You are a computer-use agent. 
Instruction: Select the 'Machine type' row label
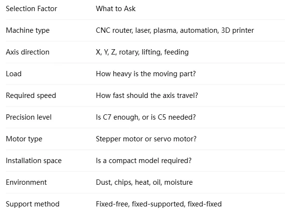(x=27, y=30)
